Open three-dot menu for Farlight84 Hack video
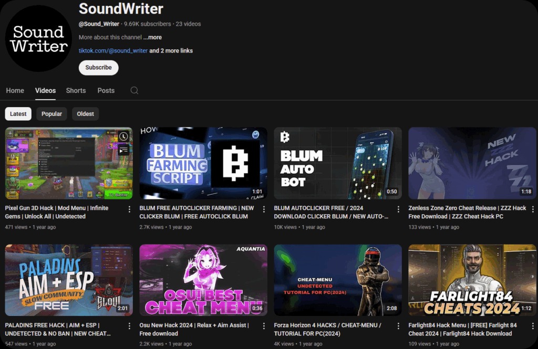This screenshot has width=538, height=349. pyautogui.click(x=533, y=326)
